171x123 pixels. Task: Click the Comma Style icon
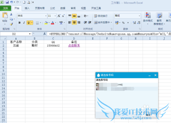[128, 22]
